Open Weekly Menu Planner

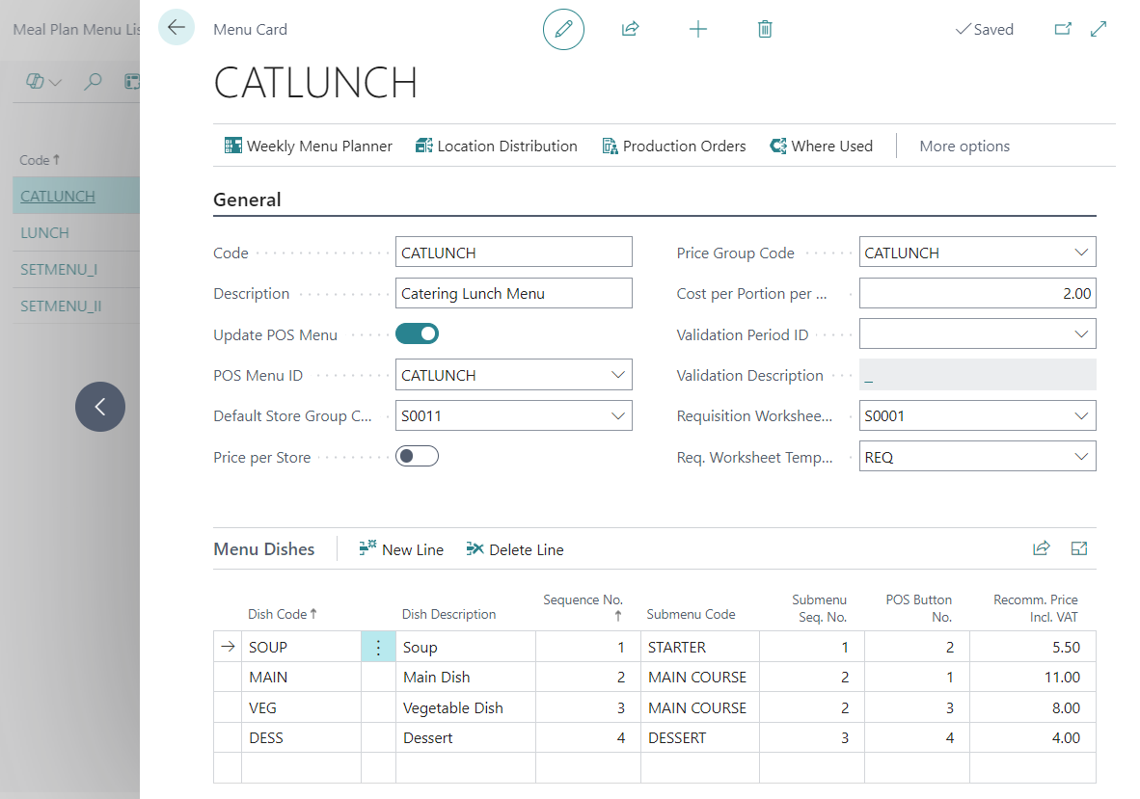(x=309, y=146)
